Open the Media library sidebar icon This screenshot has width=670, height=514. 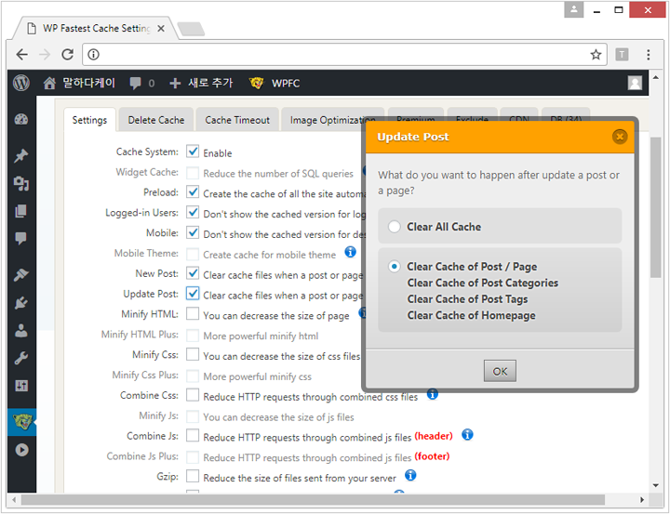pos(20,184)
